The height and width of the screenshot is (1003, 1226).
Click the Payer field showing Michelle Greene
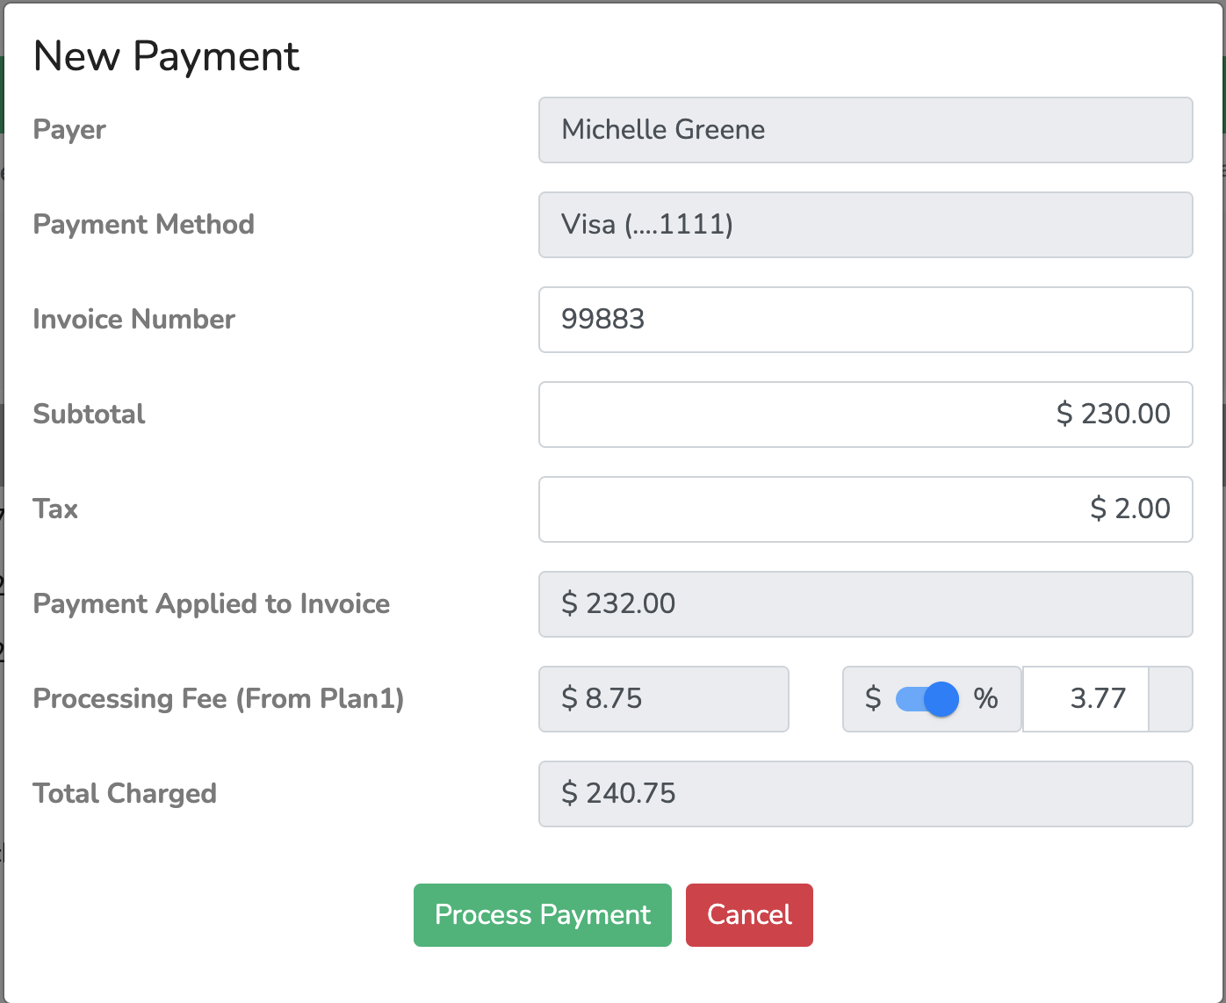point(865,130)
